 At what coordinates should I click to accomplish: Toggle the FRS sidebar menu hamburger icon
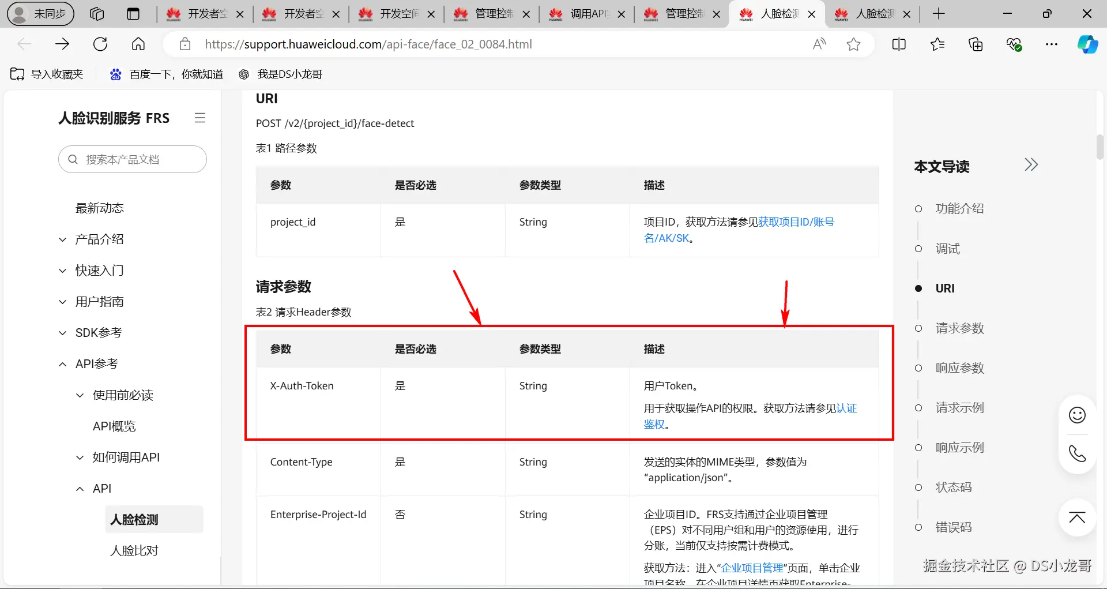[x=200, y=118]
